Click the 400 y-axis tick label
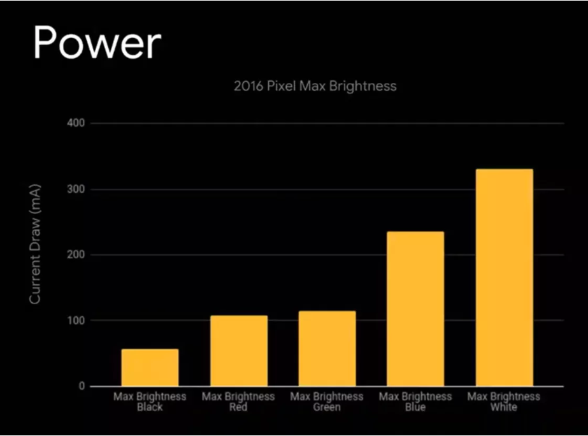The image size is (588, 436). coord(76,122)
